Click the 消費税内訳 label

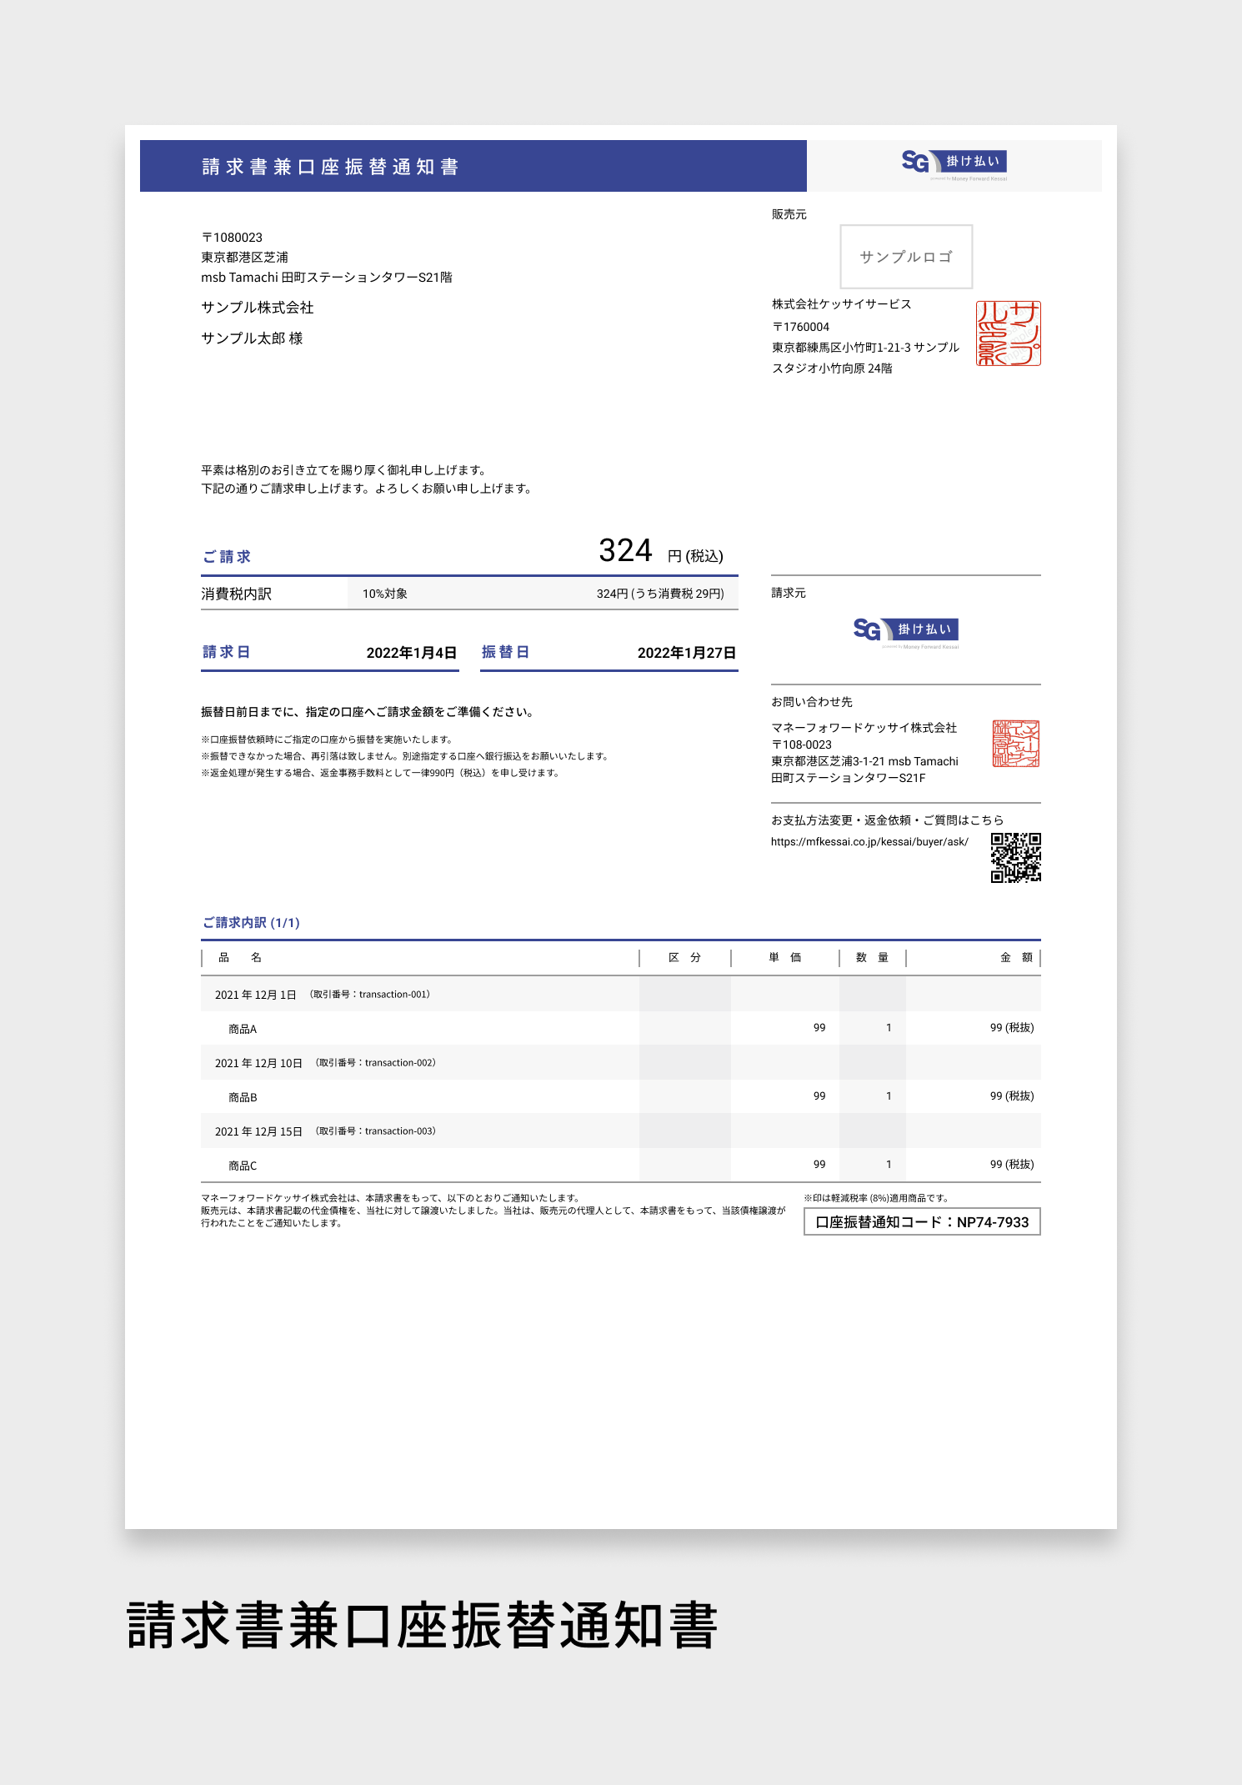[236, 594]
